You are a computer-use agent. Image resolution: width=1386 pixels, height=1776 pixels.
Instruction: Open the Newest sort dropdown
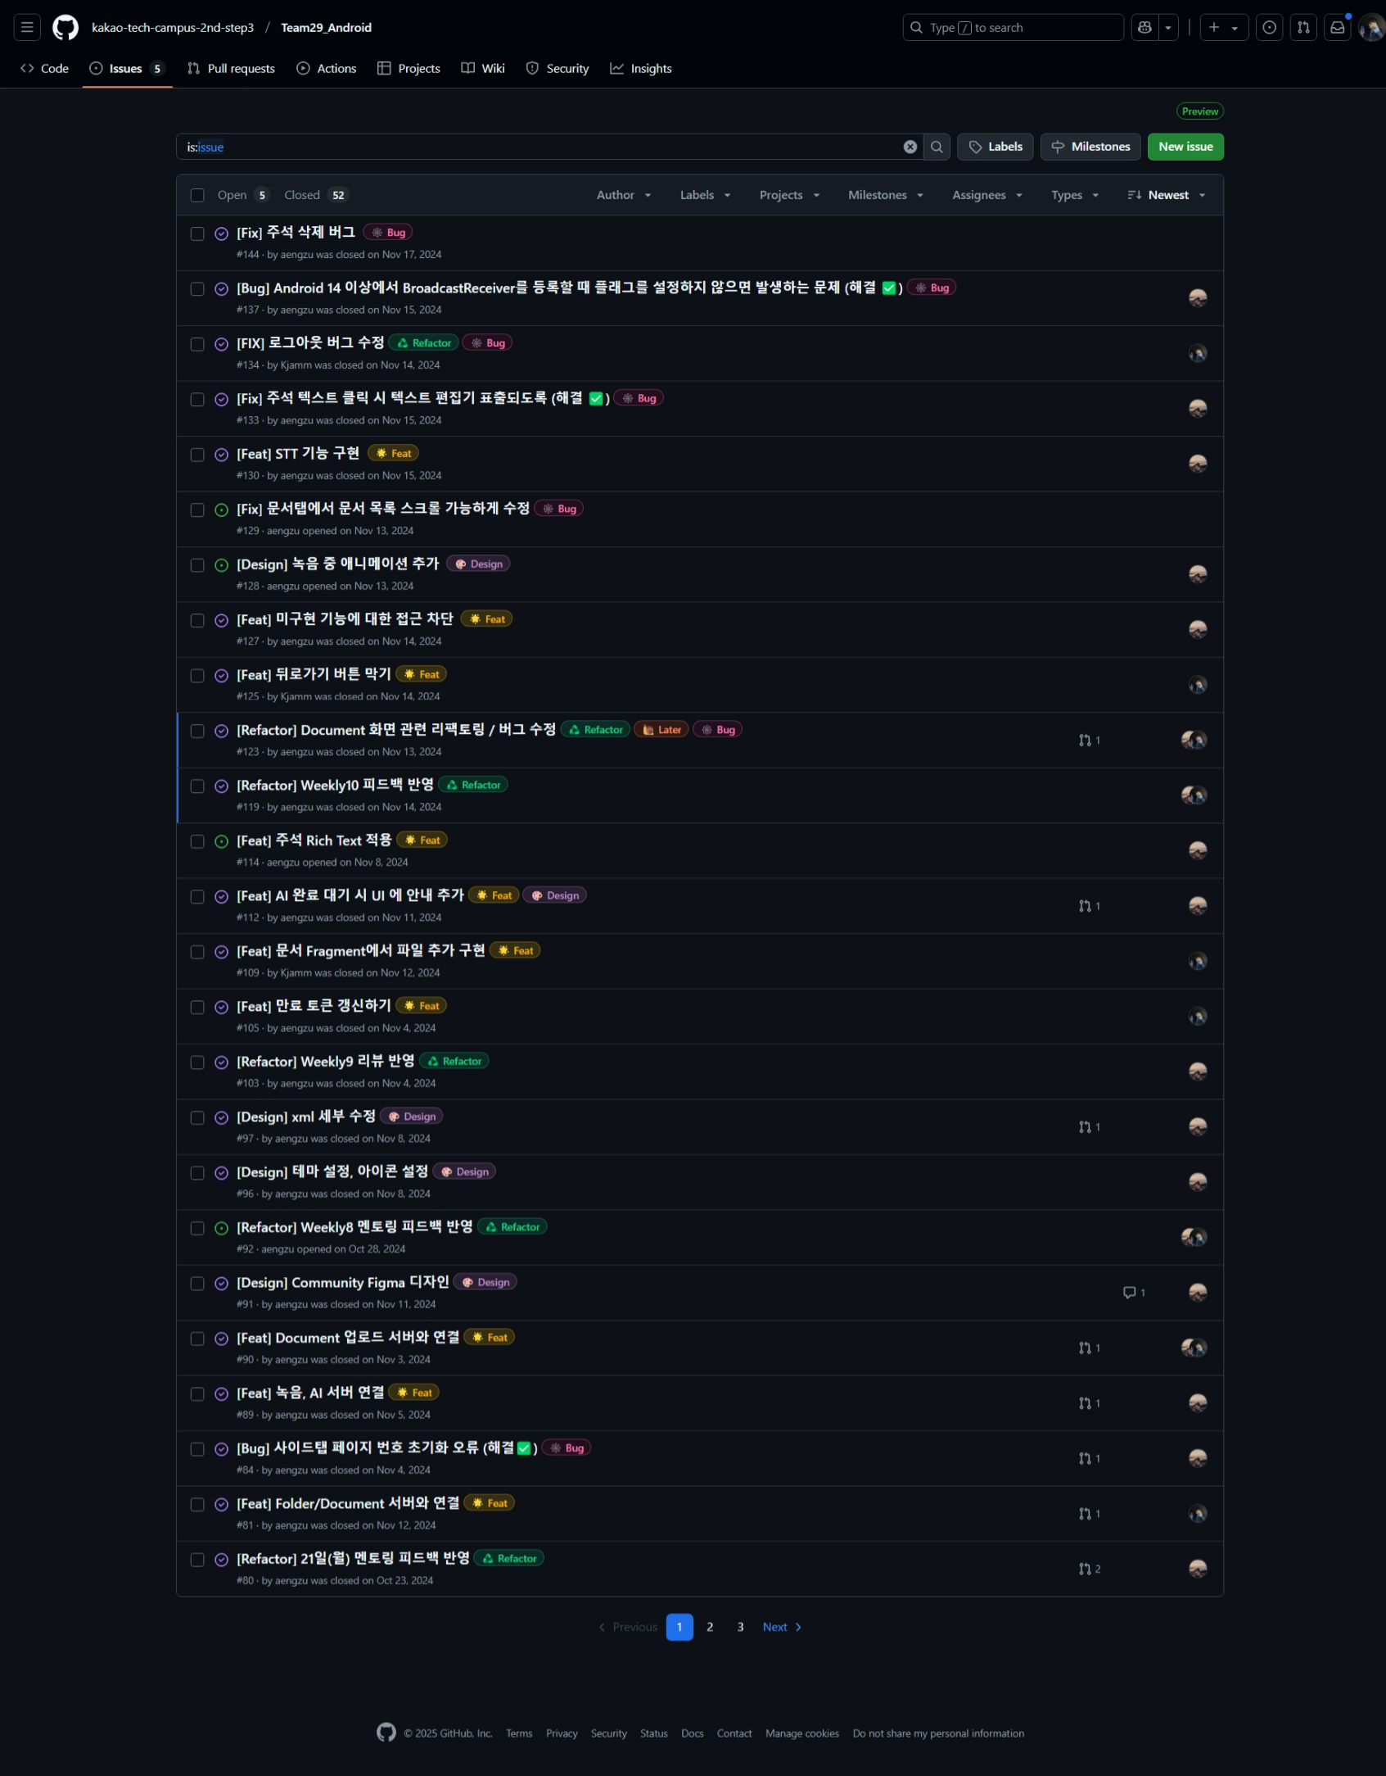click(1167, 196)
